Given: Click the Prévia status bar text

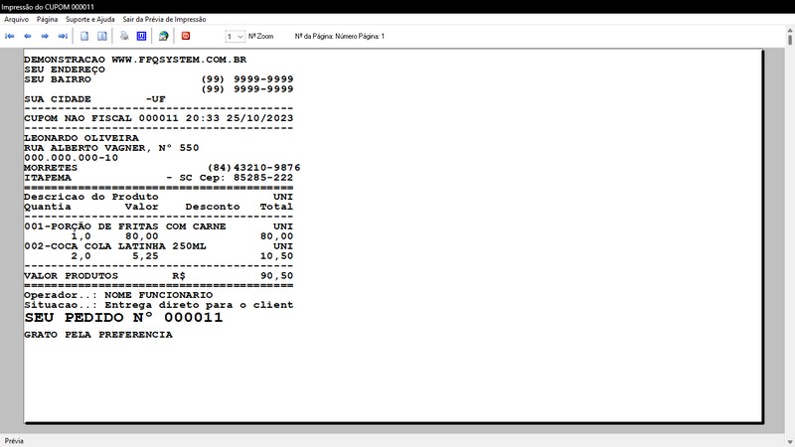Looking at the screenshot, I should tap(14, 441).
